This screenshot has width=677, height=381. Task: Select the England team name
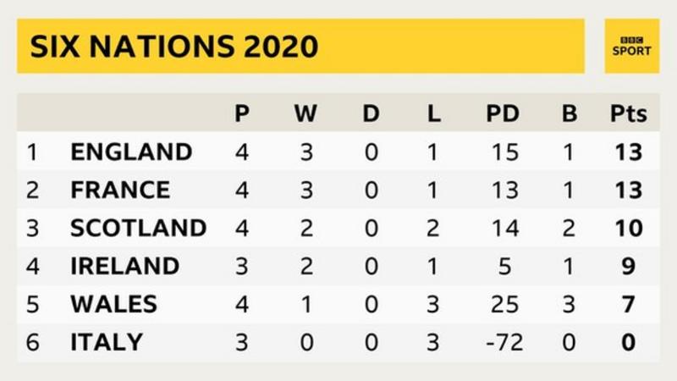click(131, 152)
